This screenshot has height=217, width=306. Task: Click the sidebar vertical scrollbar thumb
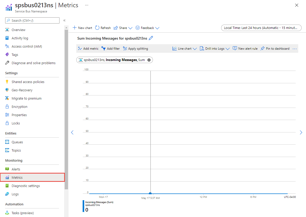[x=66, y=109]
